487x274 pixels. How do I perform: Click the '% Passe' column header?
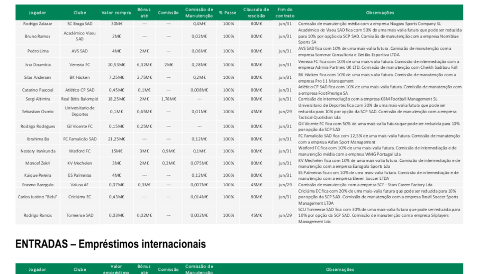228,13
